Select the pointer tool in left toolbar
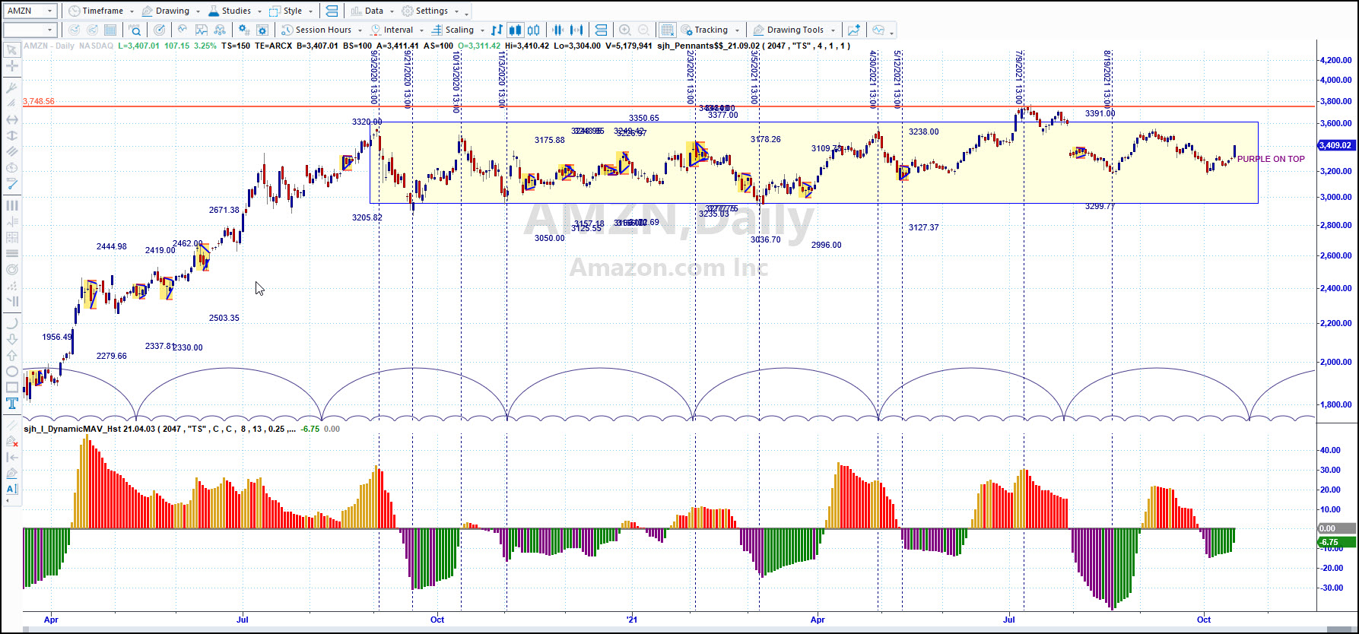The width and height of the screenshot is (1359, 634). tap(11, 49)
